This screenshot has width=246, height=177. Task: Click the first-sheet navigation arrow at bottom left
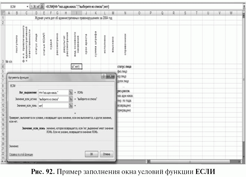(x=2, y=161)
